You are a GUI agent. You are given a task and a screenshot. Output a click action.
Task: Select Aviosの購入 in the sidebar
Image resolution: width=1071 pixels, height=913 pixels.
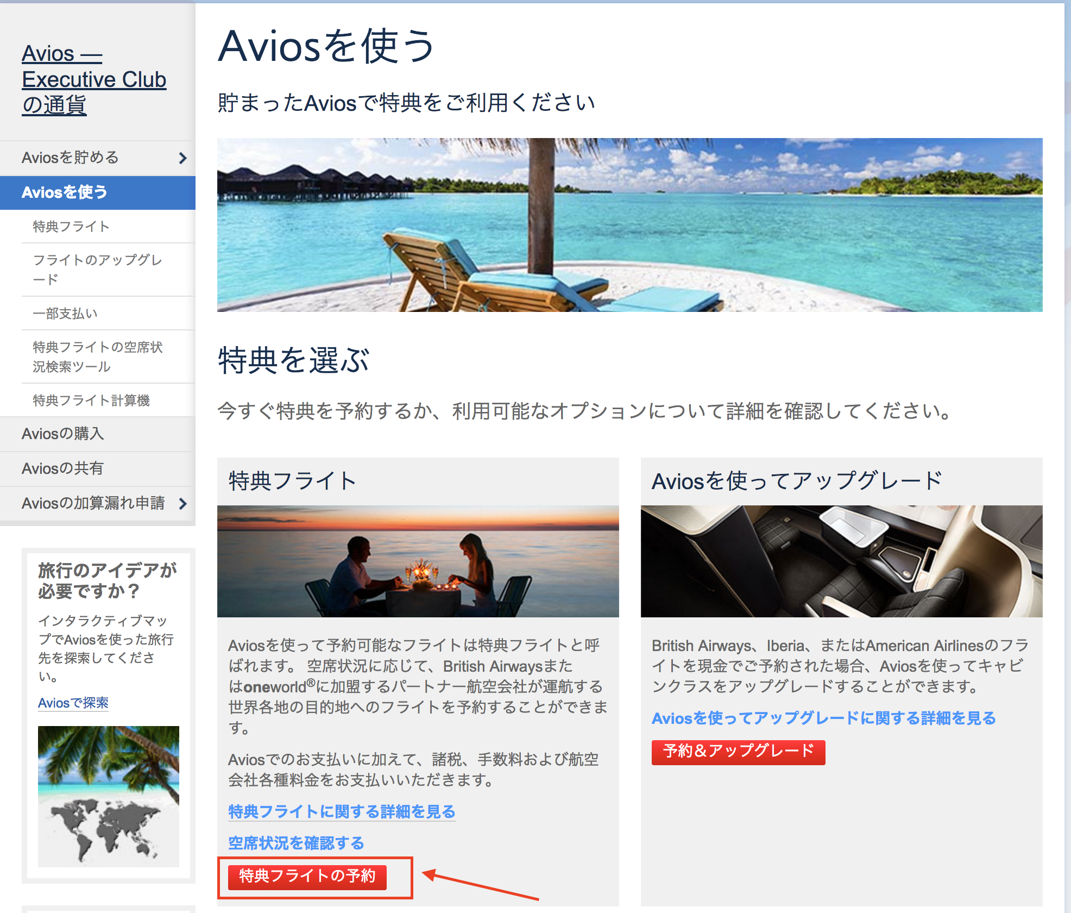click(x=61, y=434)
